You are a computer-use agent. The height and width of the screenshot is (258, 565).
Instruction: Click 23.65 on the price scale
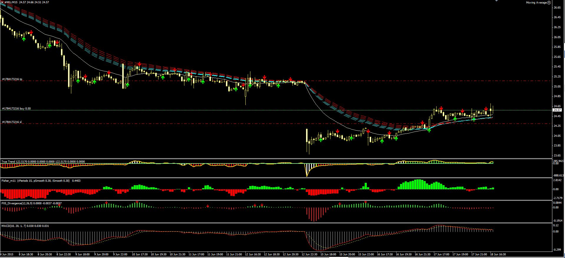[x=557, y=155]
